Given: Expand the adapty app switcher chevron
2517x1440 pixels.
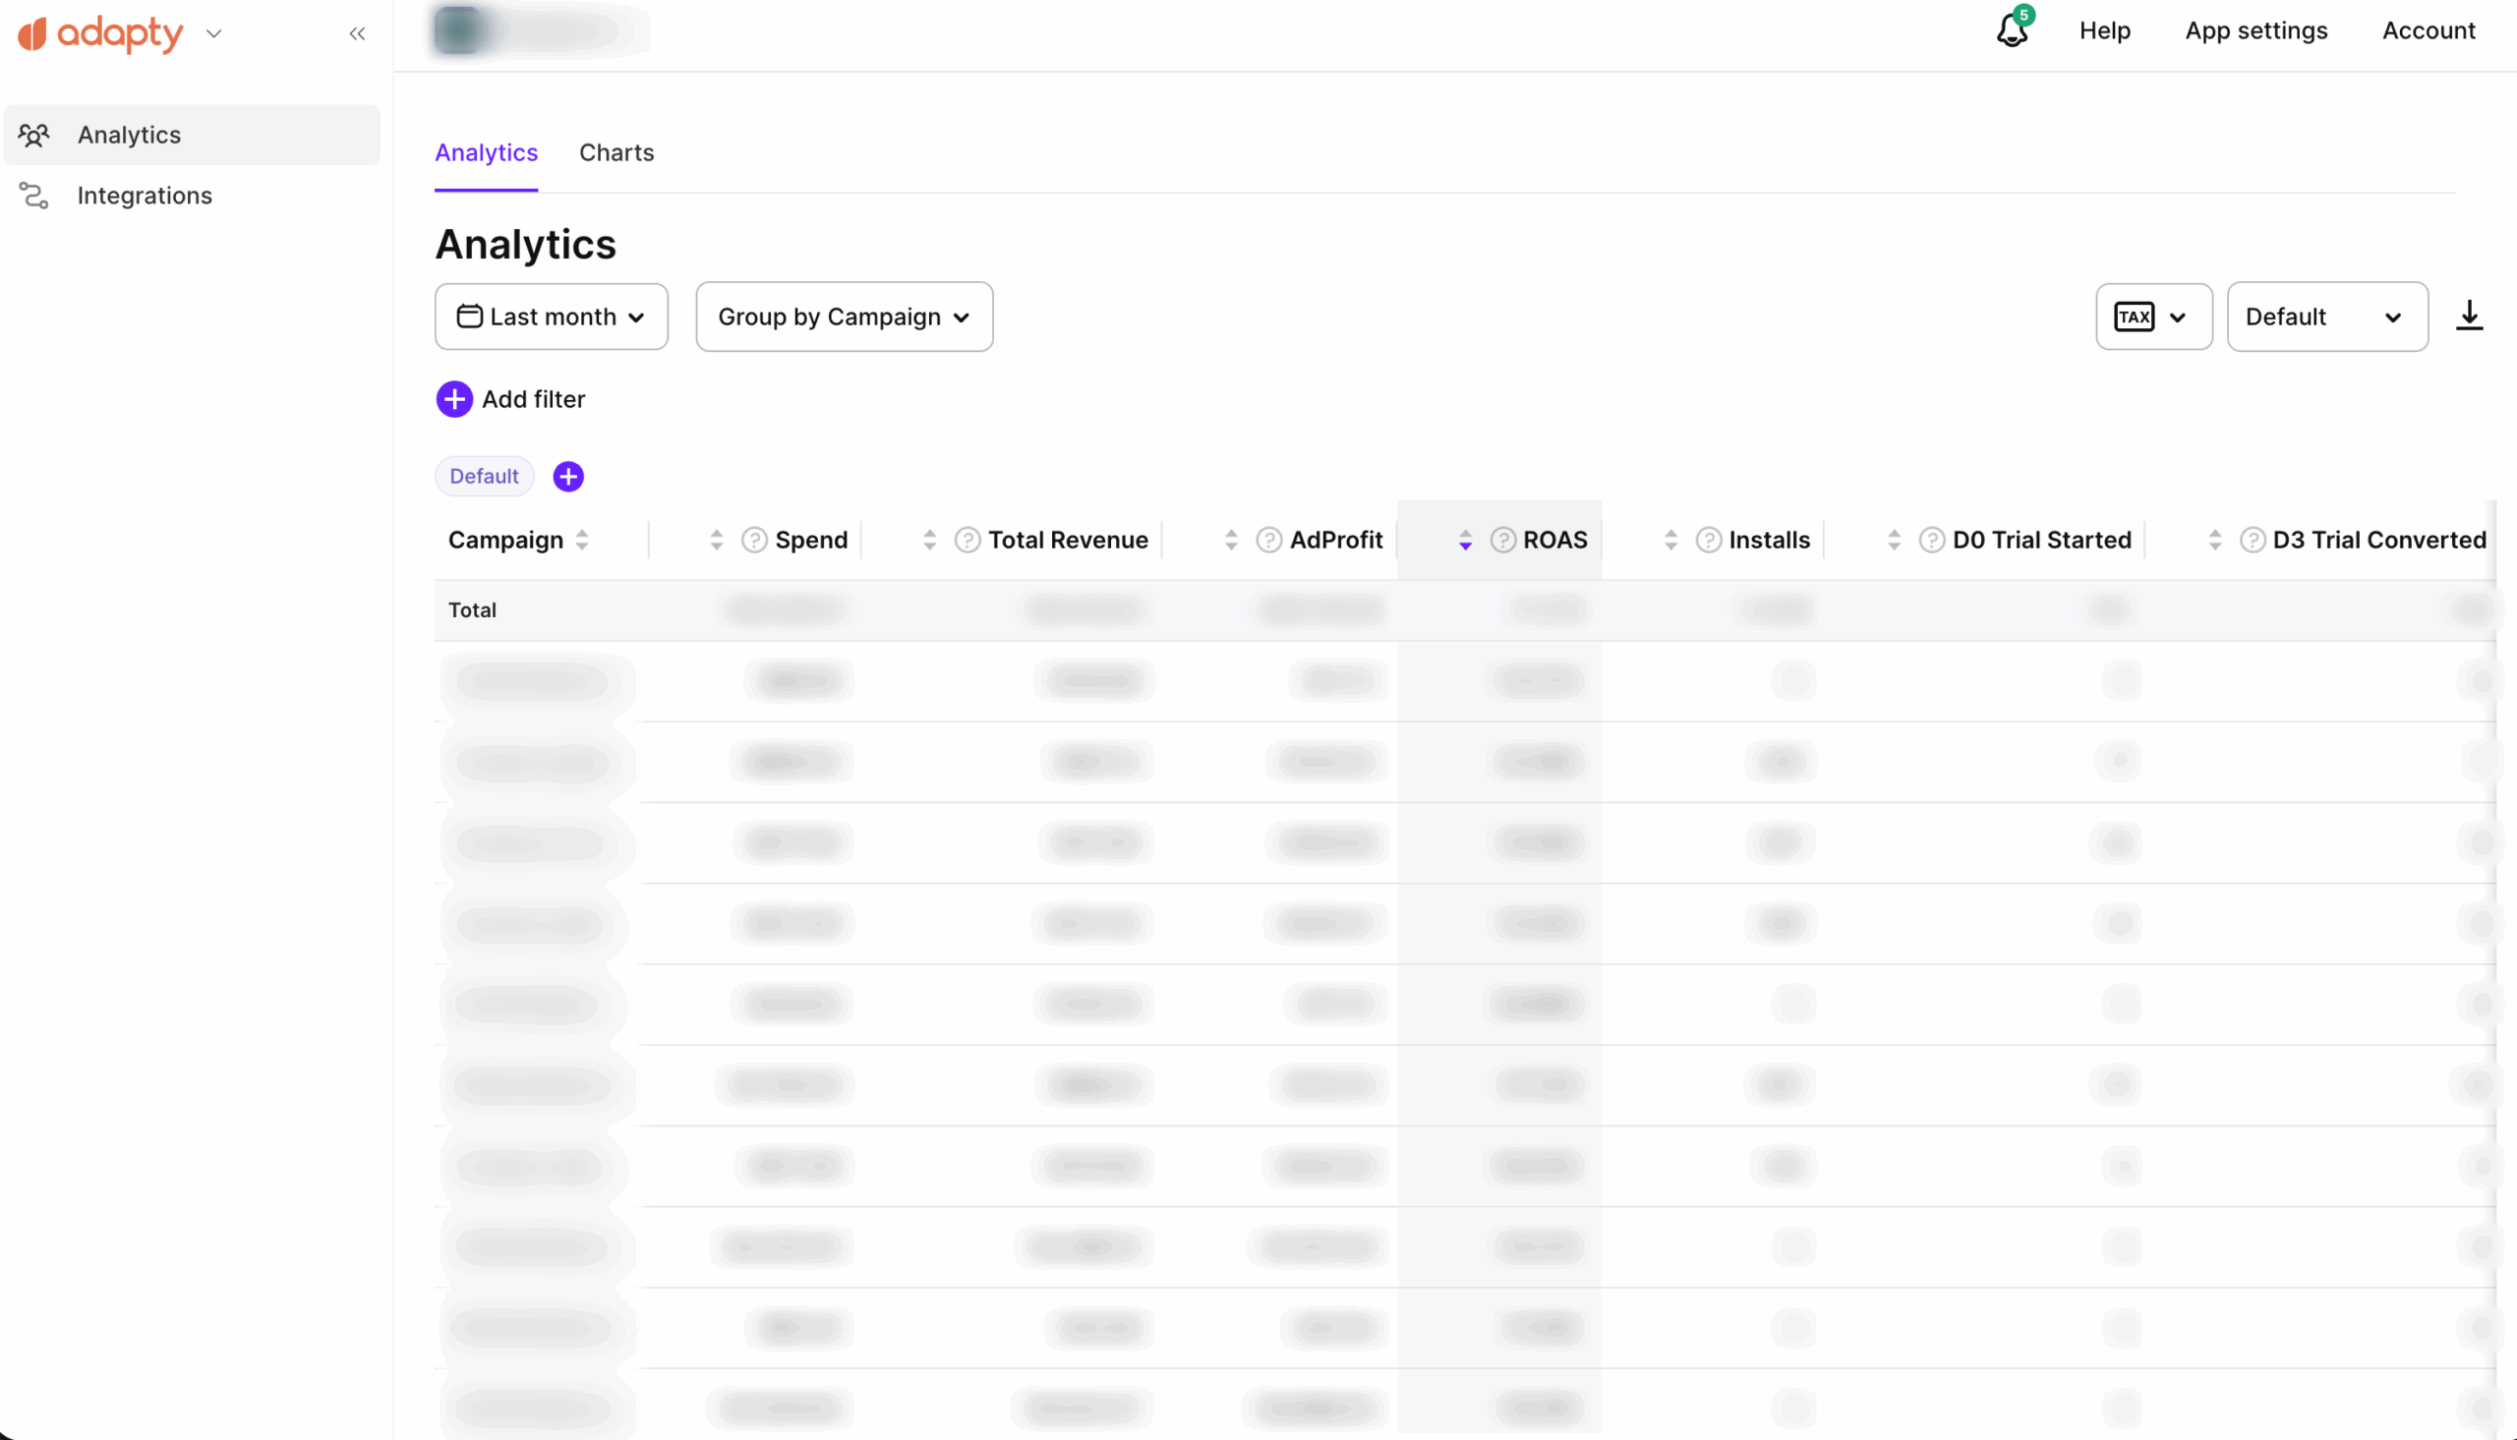Looking at the screenshot, I should tap(213, 33).
